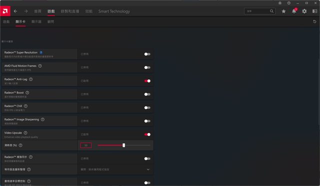Disable Radeon Anti-Lag toggle
This screenshot has height=186, width=320.
[x=147, y=81]
